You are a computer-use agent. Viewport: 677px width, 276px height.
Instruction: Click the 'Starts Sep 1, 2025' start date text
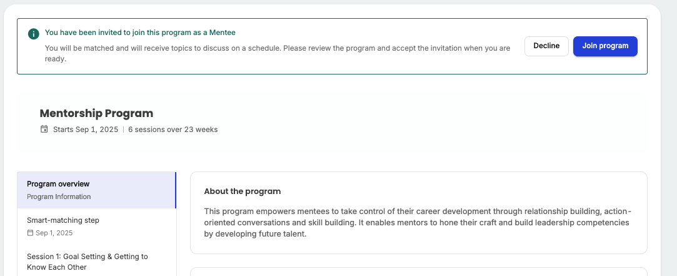[x=86, y=130]
